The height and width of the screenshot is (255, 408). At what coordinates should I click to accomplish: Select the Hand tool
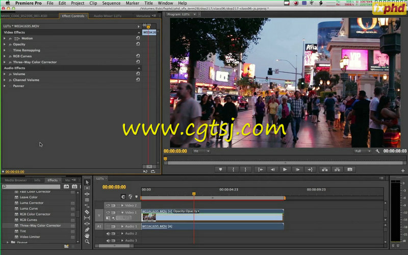[87, 236]
